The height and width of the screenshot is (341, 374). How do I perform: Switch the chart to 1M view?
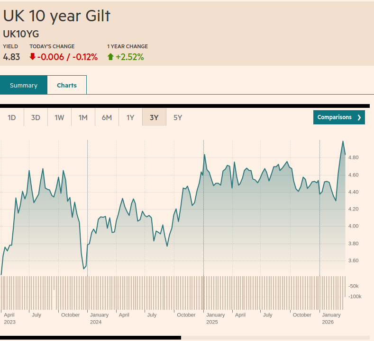pos(83,118)
